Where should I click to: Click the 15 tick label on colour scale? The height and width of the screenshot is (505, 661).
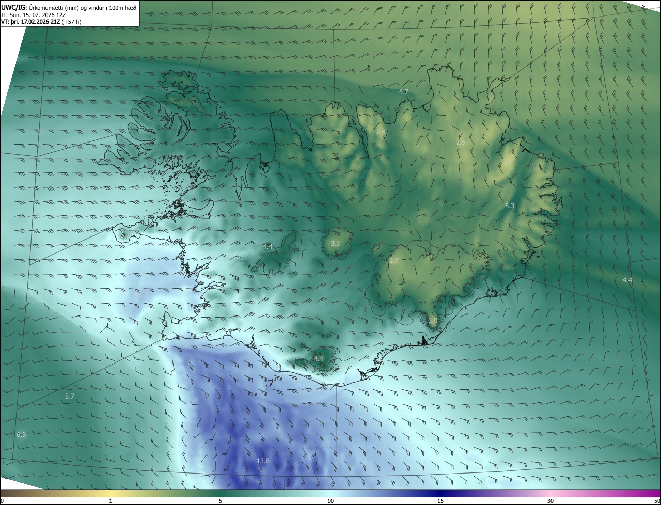click(440, 501)
